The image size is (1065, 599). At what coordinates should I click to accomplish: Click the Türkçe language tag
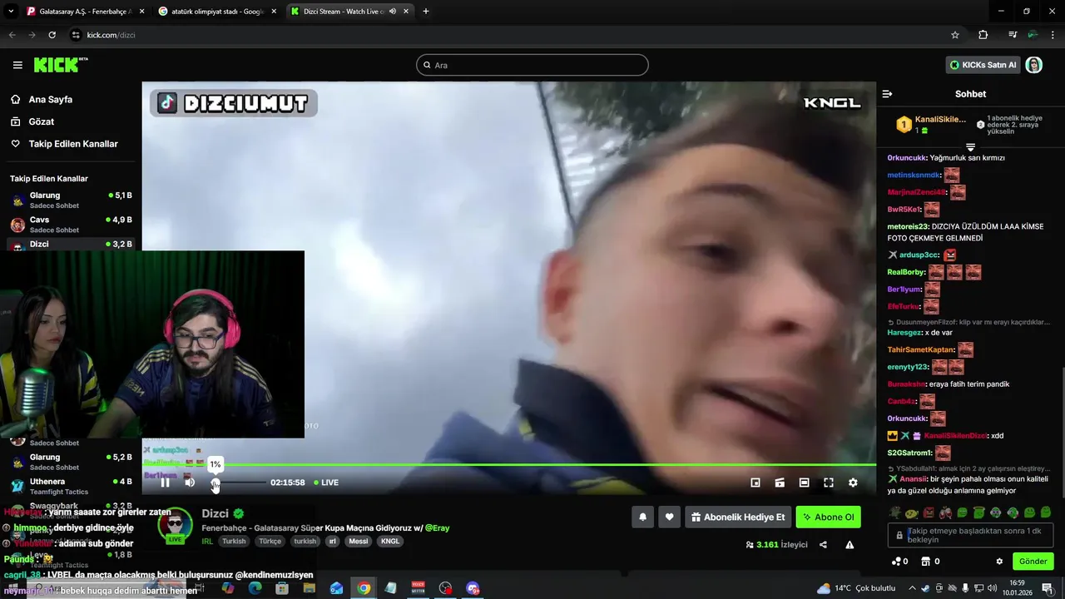tap(270, 541)
